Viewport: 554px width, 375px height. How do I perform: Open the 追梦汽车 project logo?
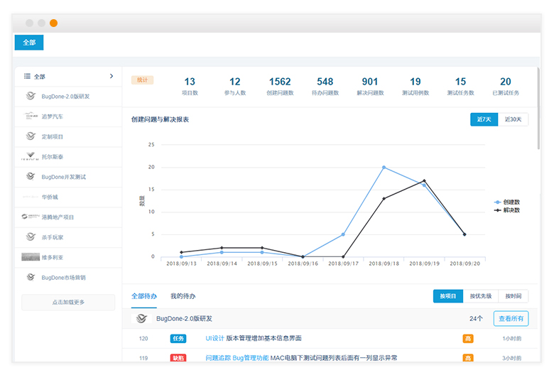point(31,116)
